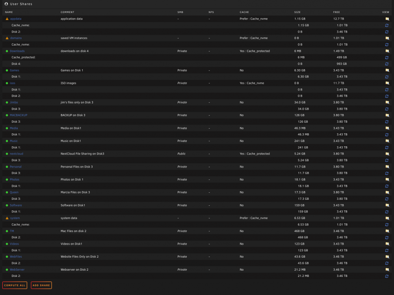
Task: Select the 'Public' SMB value for nextcloud
Action: coord(181,154)
